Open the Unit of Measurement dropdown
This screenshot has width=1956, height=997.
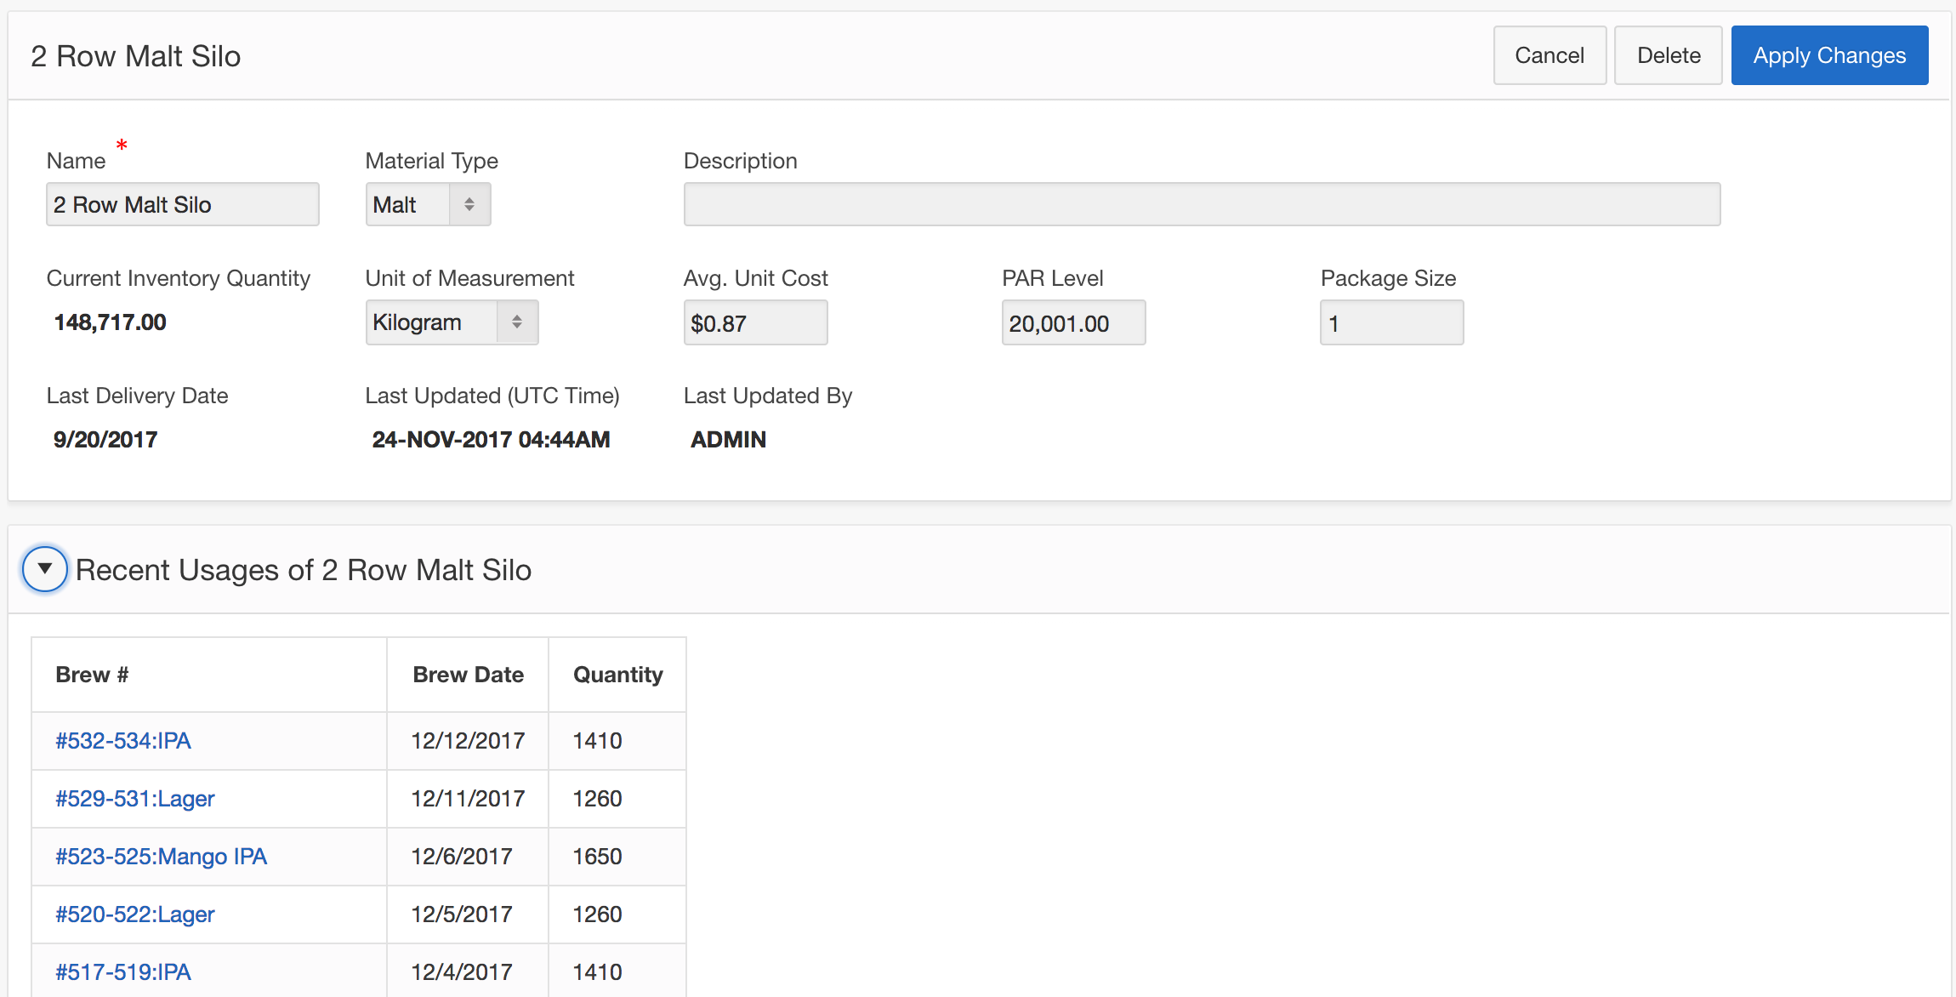tap(452, 322)
